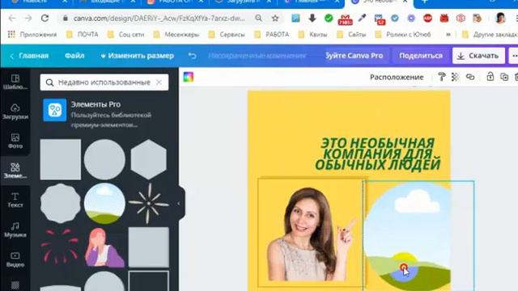Open the РАБОТА bookmarks folder
The height and width of the screenshot is (291, 518).
pos(272,34)
